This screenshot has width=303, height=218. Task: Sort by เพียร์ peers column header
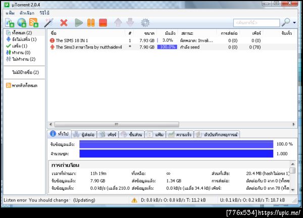tap(257, 33)
